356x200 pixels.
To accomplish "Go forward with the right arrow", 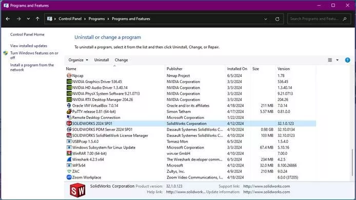I will point(18,19).
